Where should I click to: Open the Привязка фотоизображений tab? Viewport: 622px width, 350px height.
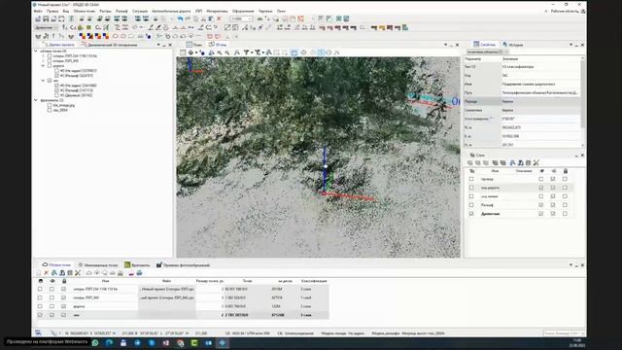(183, 264)
